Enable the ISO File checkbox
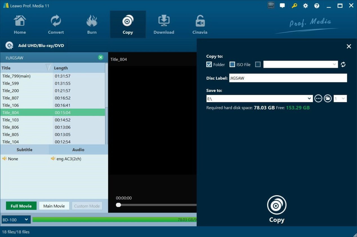 (x=232, y=64)
